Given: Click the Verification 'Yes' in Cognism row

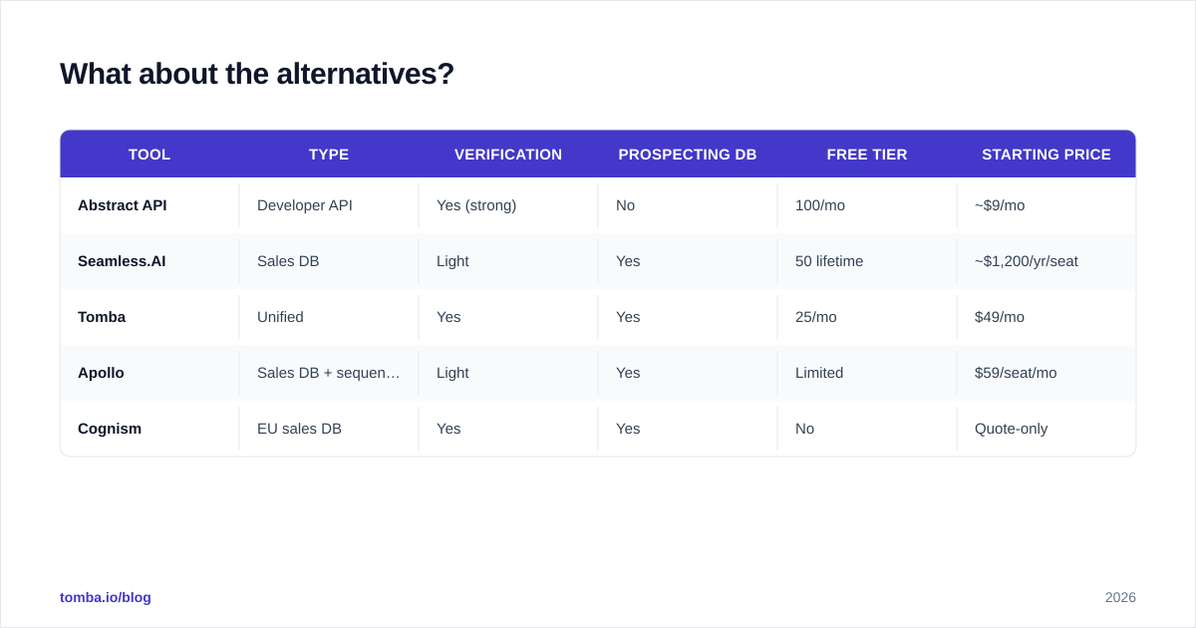Looking at the screenshot, I should [508, 429].
